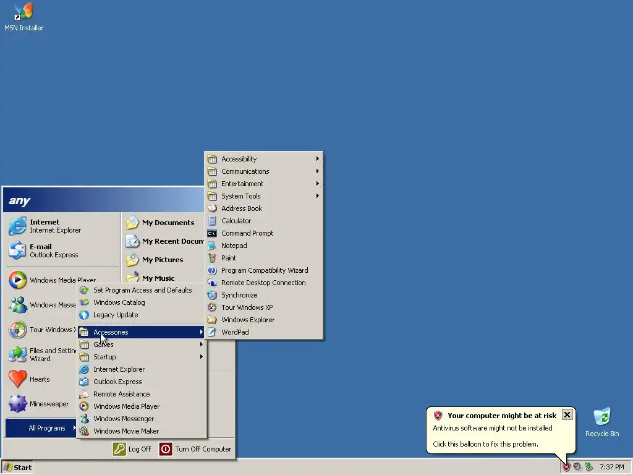Open Outlook Express in All Programs list

pyautogui.click(x=142, y=382)
